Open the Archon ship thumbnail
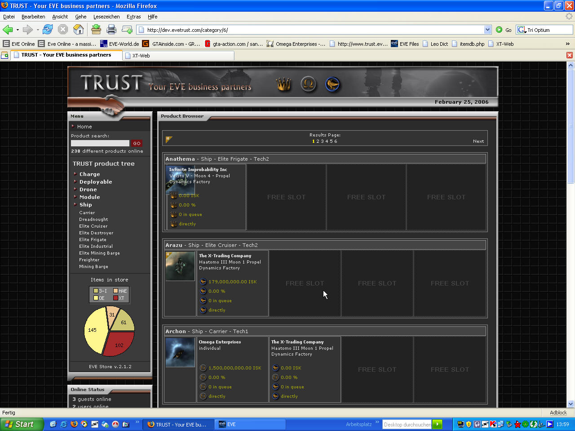Image resolution: width=575 pixels, height=431 pixels. [180, 352]
